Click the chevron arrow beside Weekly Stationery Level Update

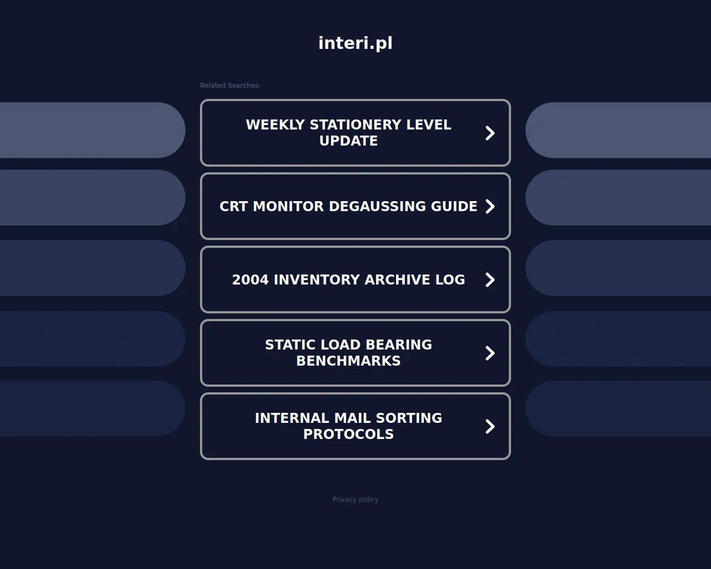pos(490,133)
